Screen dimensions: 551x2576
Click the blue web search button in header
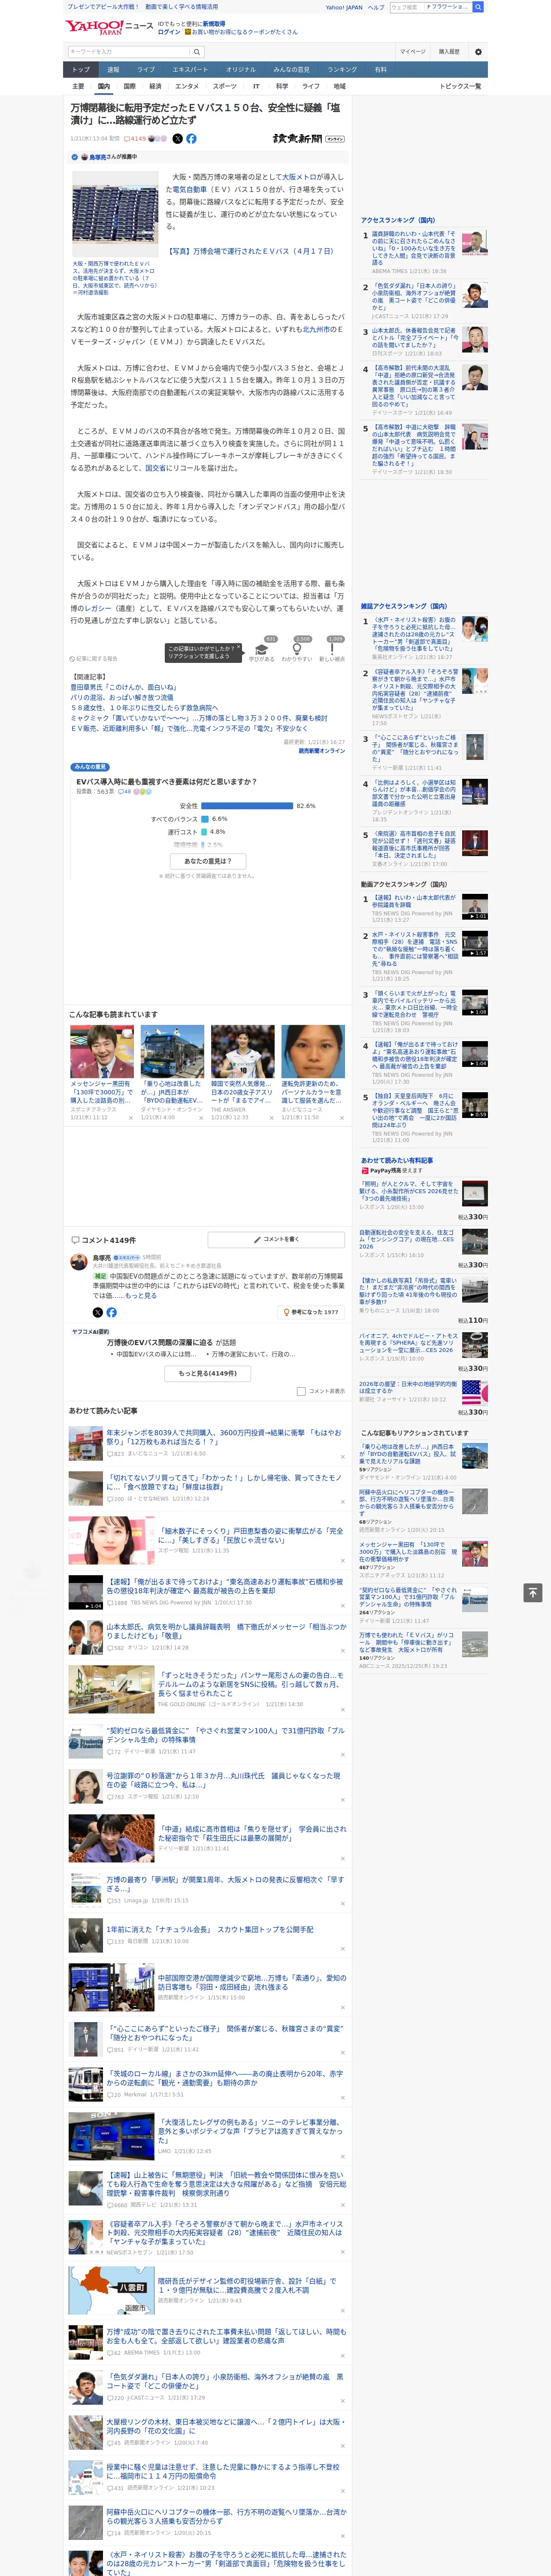[478, 7]
